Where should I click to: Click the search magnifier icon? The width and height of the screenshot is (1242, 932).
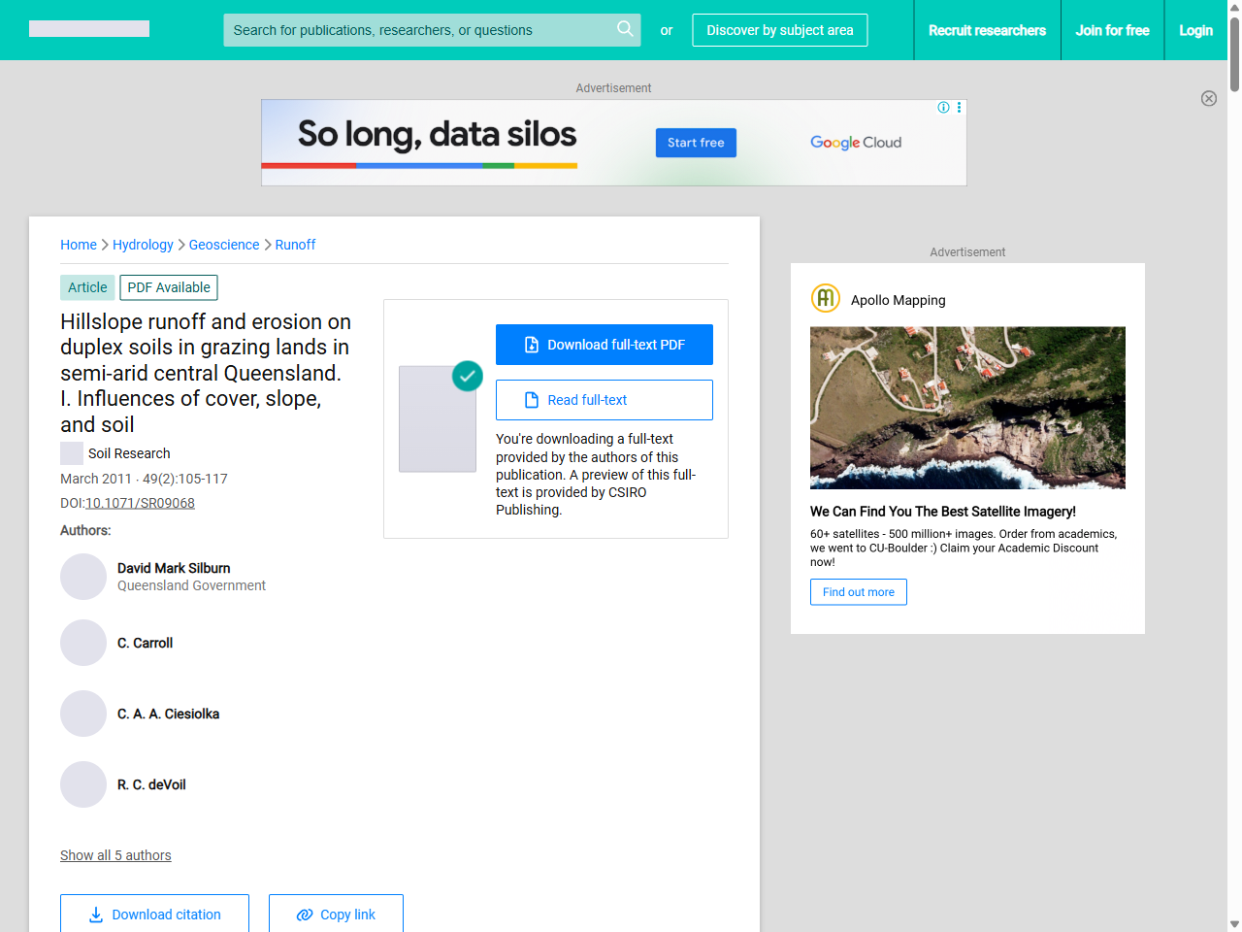click(625, 29)
